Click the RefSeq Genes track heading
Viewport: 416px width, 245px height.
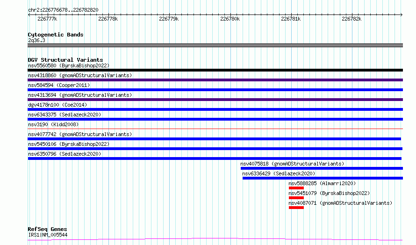[47, 229]
